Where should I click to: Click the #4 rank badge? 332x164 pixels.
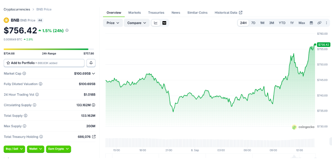pyautogui.click(x=40, y=20)
